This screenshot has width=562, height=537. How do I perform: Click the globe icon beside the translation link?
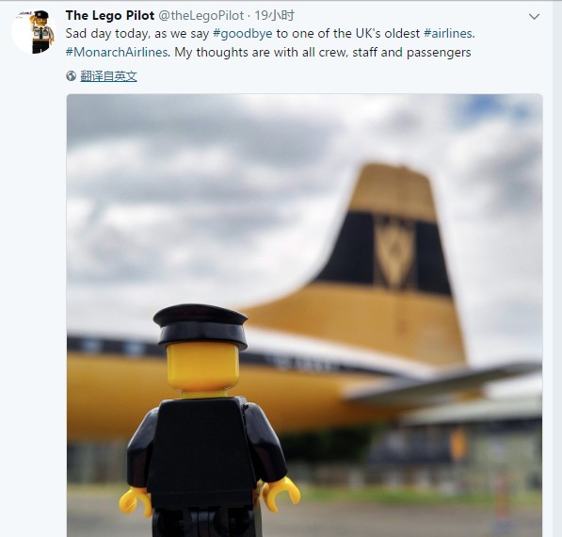[x=71, y=76]
